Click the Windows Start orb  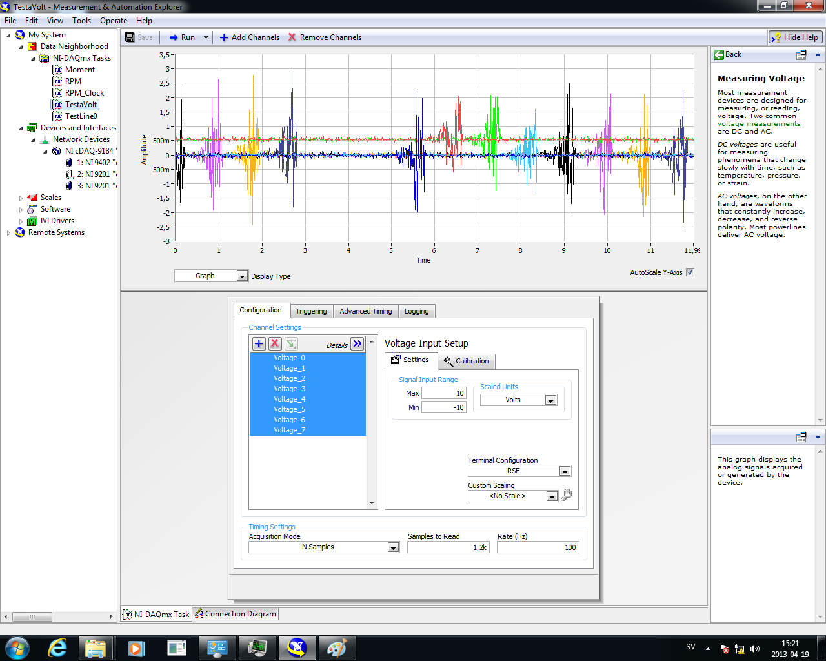(17, 647)
